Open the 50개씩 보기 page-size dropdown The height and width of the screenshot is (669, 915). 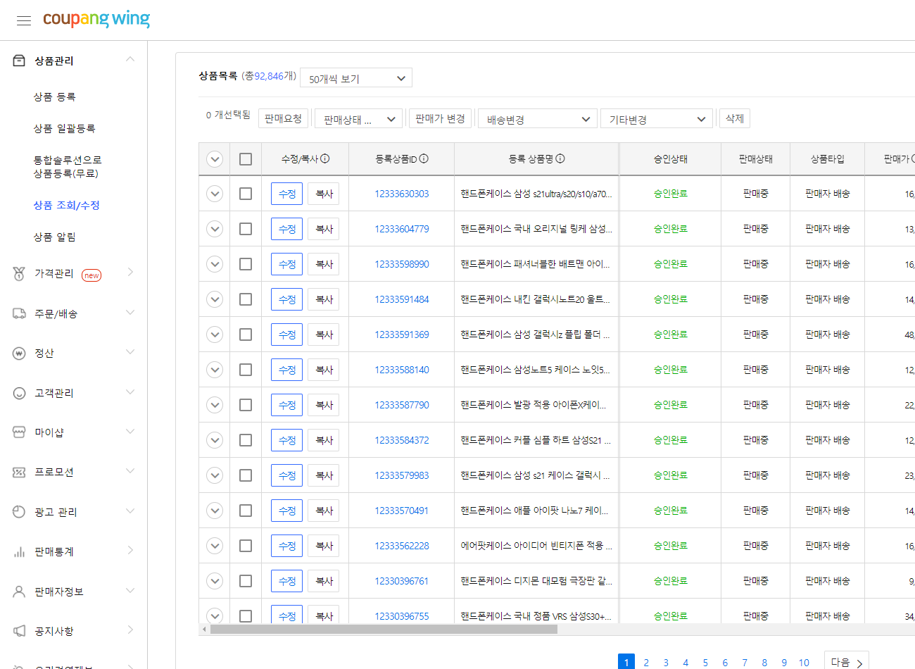356,78
